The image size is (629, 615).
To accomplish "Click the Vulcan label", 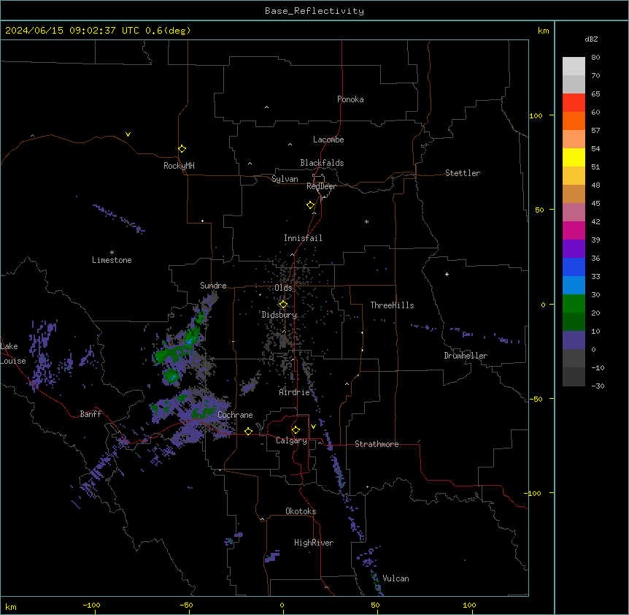I will (396, 578).
